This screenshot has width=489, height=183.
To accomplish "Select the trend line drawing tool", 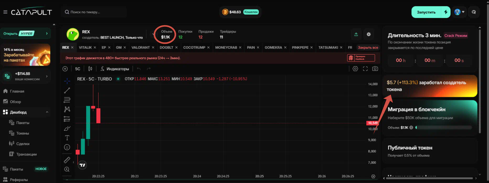I will (x=67, y=91).
